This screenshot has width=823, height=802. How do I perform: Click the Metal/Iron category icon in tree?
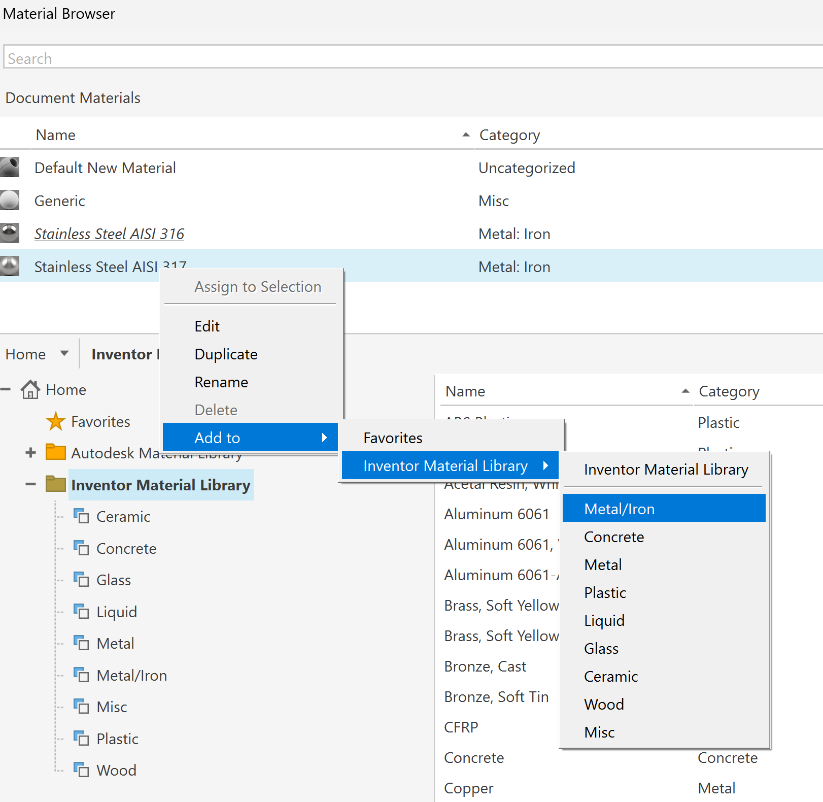tap(81, 675)
